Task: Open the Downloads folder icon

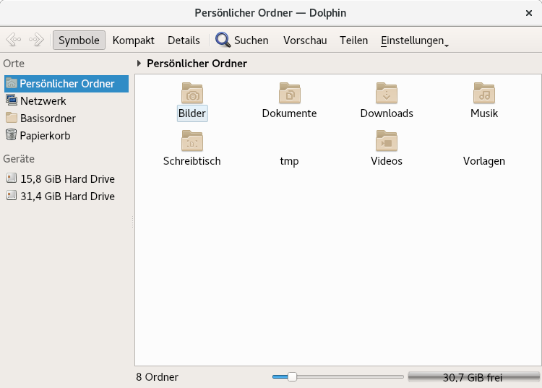Action: click(387, 93)
